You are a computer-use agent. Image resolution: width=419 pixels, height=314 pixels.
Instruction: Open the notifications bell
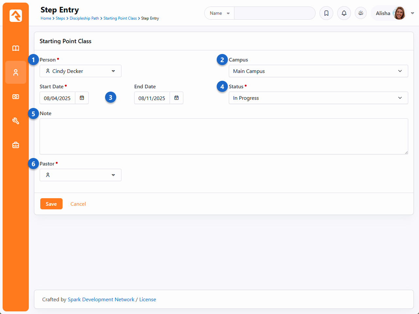344,13
